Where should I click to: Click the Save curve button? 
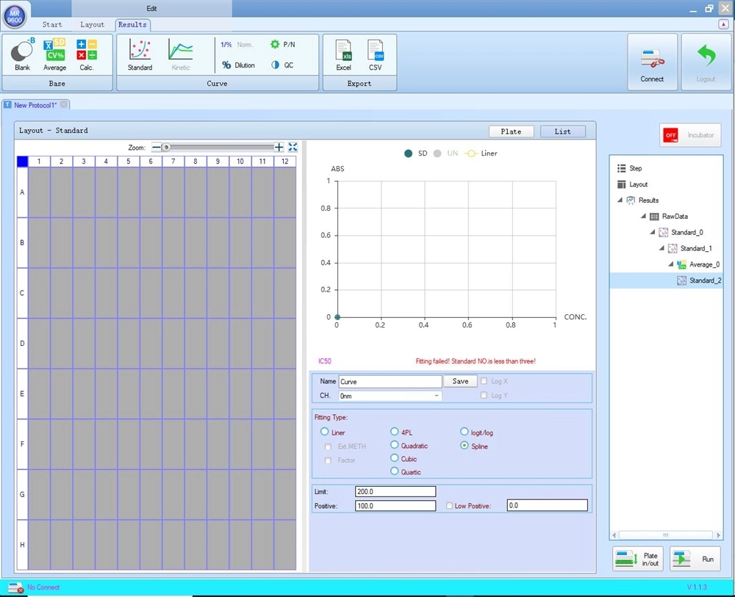coord(460,381)
